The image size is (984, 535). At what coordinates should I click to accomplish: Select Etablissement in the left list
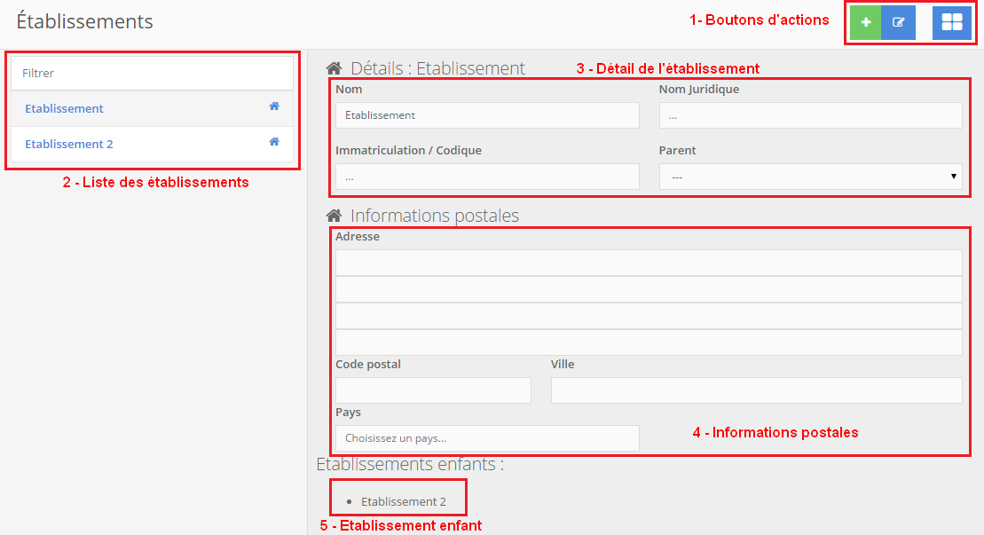pyautogui.click(x=64, y=108)
